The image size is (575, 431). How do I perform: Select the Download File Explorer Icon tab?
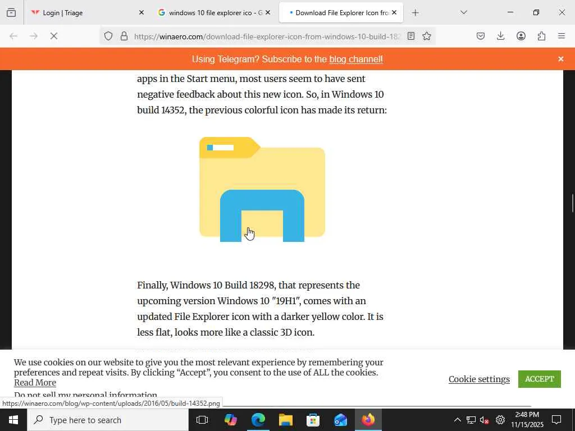[x=341, y=12]
